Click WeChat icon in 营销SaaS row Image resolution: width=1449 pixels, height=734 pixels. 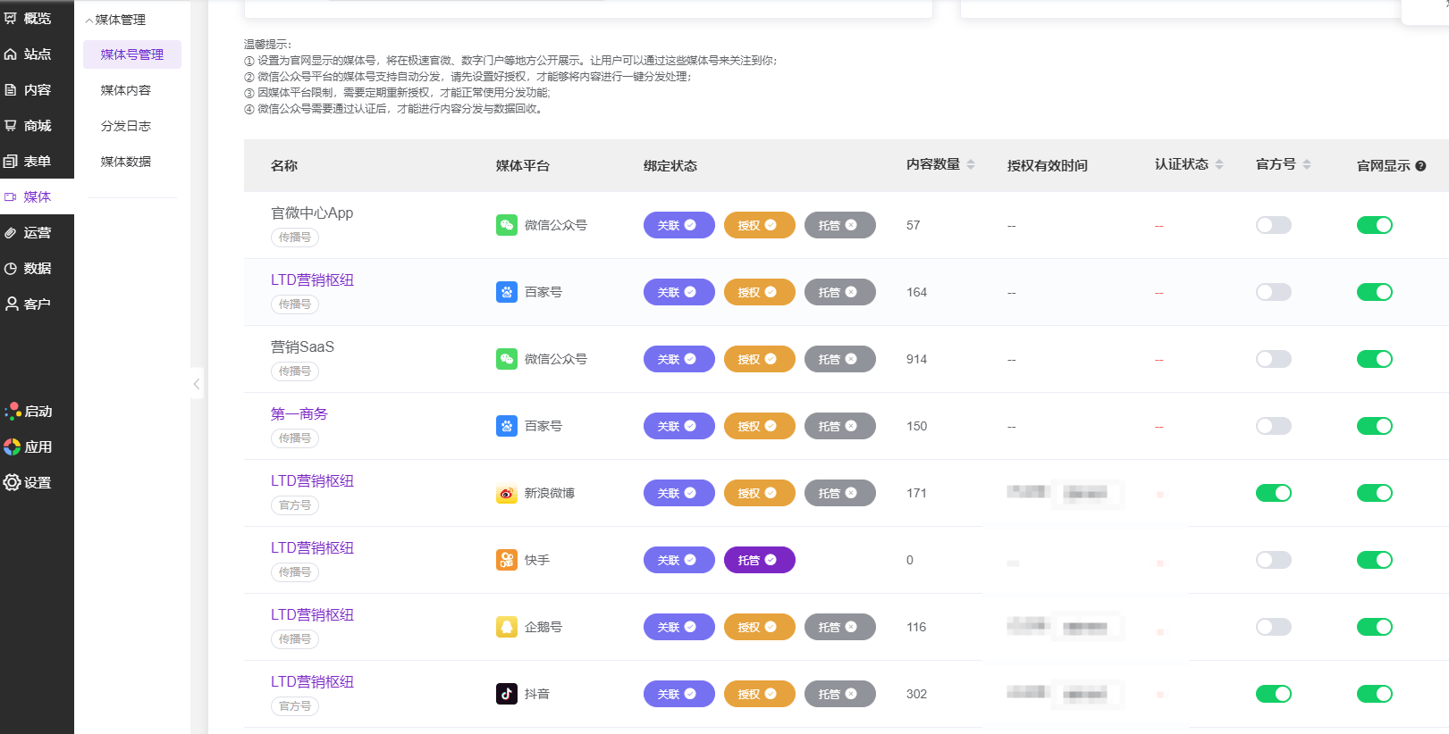point(507,359)
